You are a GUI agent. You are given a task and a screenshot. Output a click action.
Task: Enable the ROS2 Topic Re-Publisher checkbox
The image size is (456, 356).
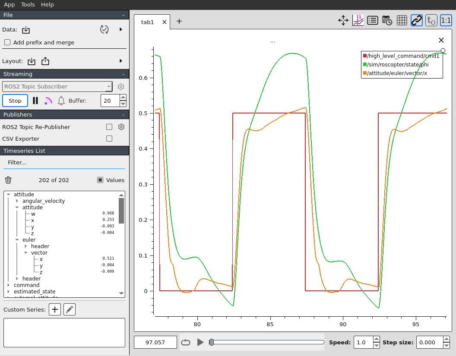109,127
